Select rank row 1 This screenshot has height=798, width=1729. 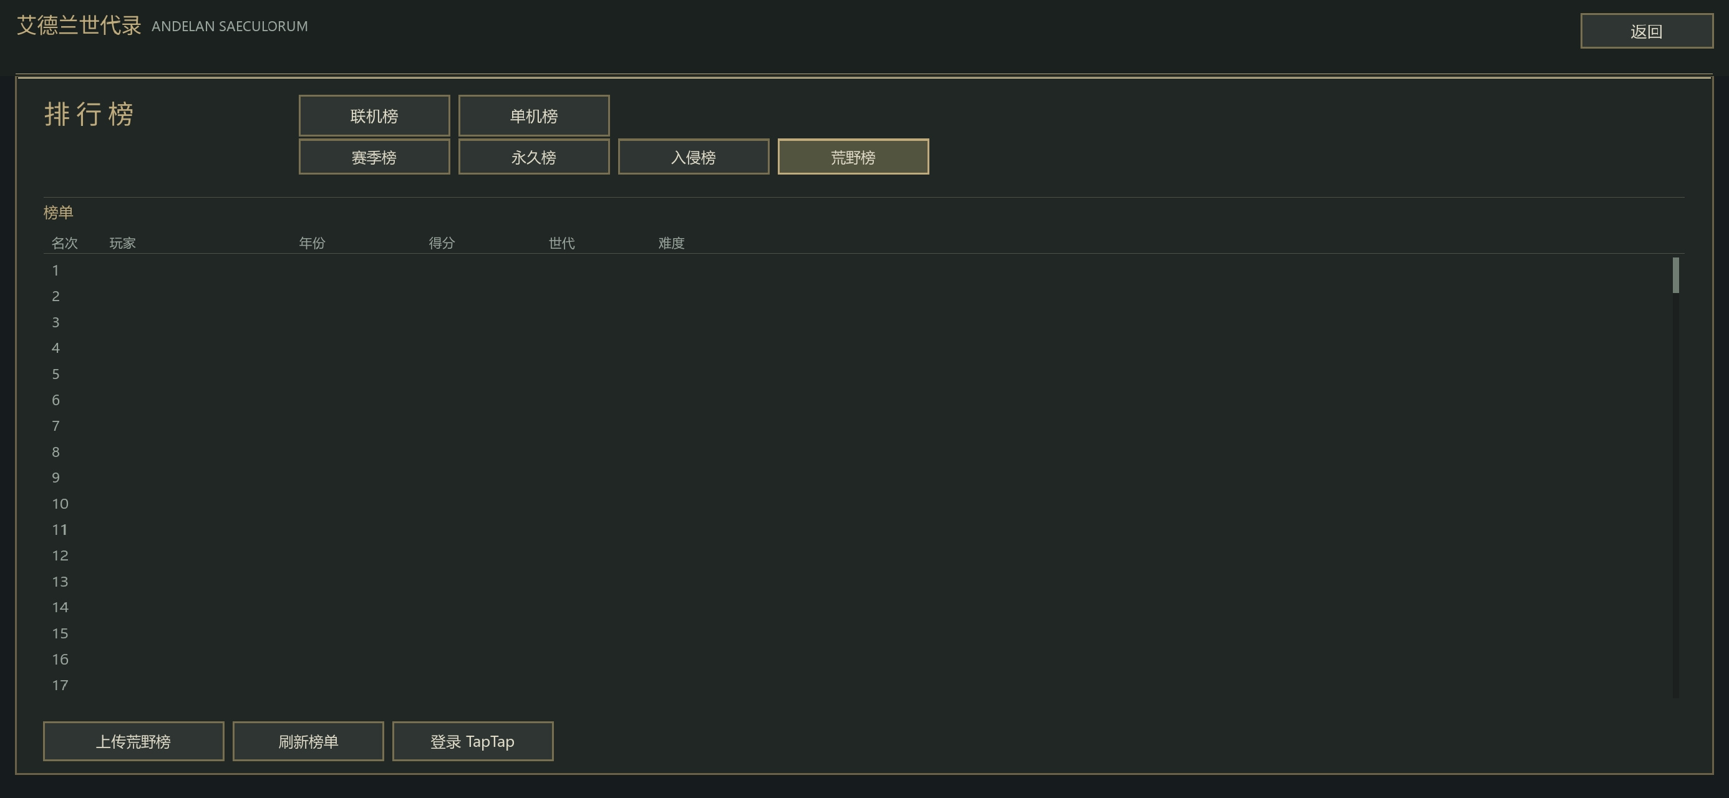tap(856, 271)
